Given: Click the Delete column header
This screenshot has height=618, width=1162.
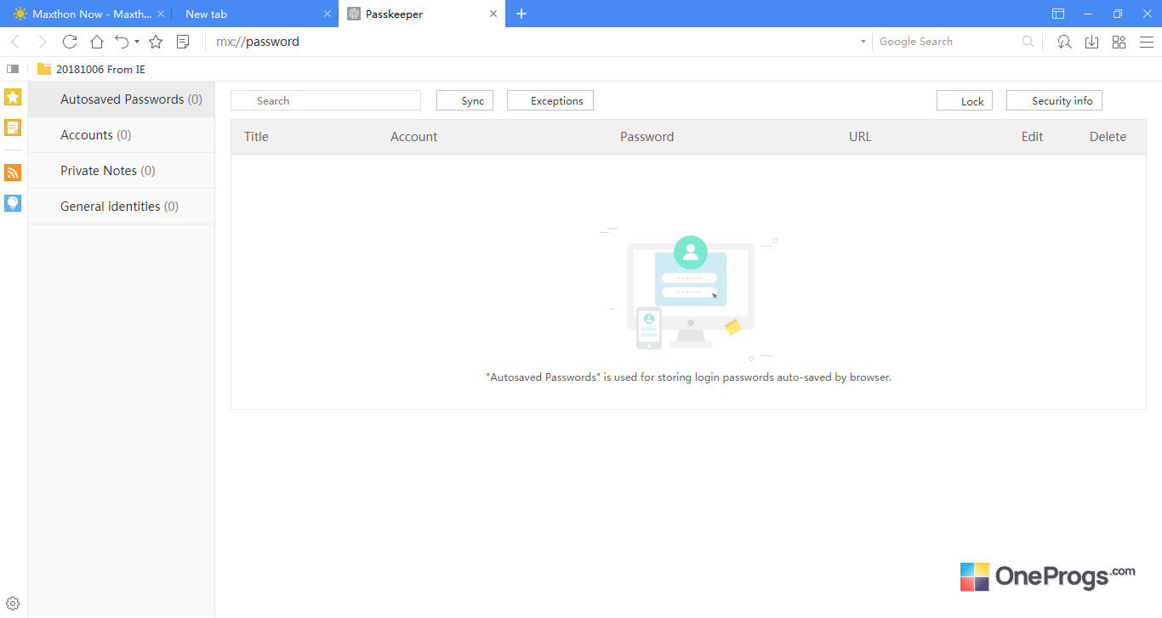Looking at the screenshot, I should tap(1108, 137).
